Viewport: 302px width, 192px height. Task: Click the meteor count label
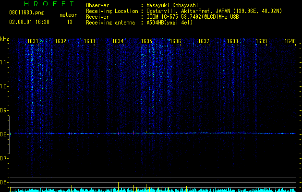68,15
